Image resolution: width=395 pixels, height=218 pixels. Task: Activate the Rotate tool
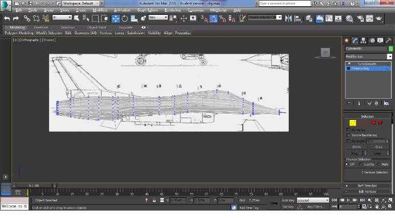pos(124,18)
